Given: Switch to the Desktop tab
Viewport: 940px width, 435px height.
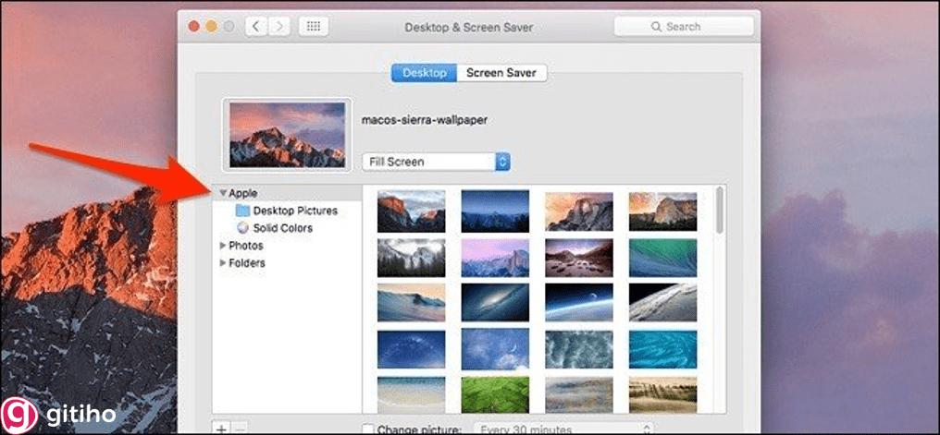Looking at the screenshot, I should tap(425, 73).
